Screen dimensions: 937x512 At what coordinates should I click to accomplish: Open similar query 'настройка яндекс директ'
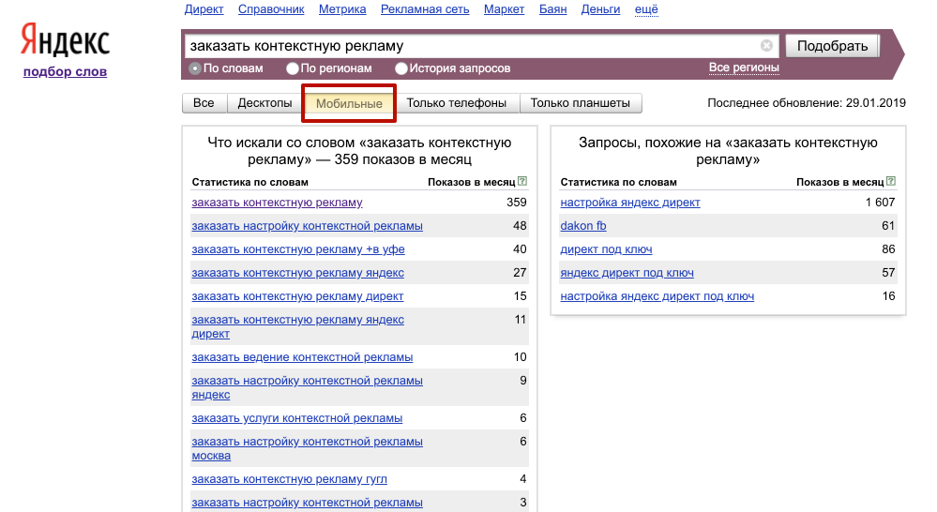pyautogui.click(x=630, y=203)
